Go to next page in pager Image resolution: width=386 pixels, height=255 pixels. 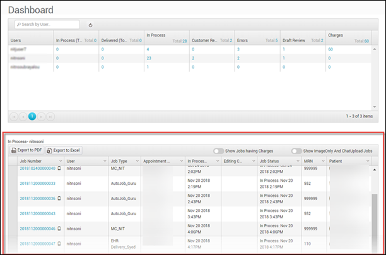tap(41, 116)
